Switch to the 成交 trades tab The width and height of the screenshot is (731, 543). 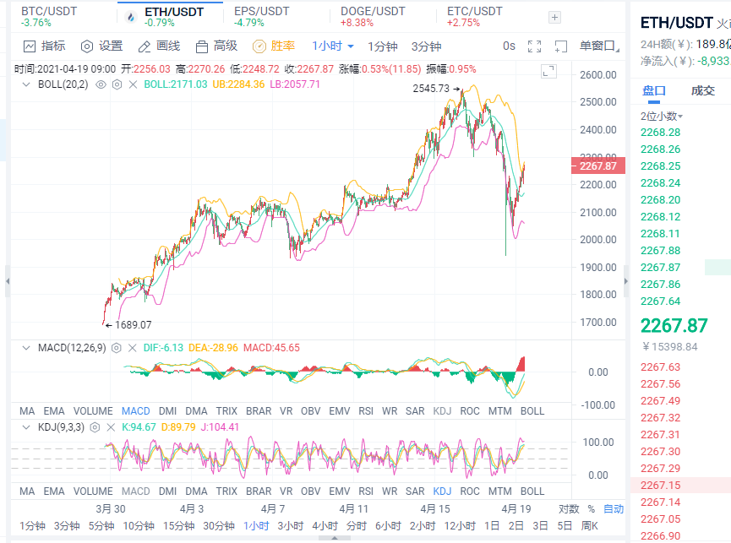click(702, 90)
